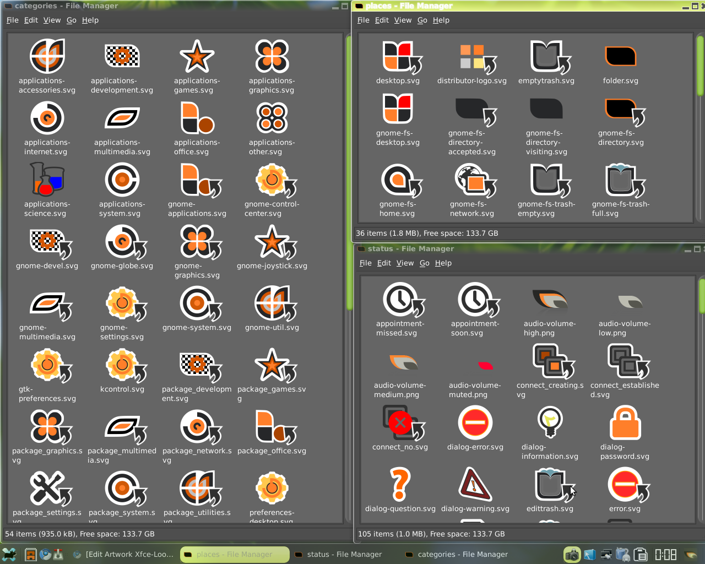Select connect_no.svg icon in status window
The width and height of the screenshot is (705, 564).
click(404, 423)
